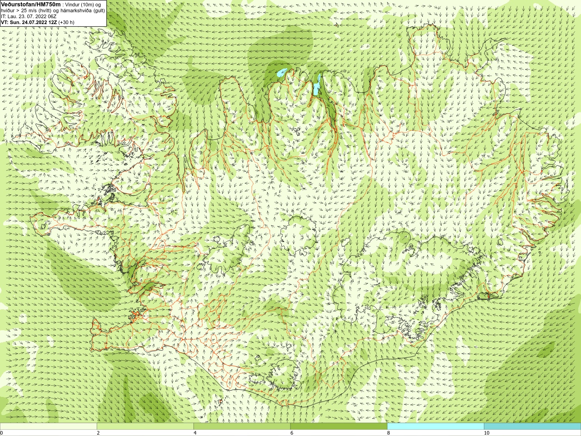Click the legend label '6'
The image size is (581, 436).
(x=292, y=433)
